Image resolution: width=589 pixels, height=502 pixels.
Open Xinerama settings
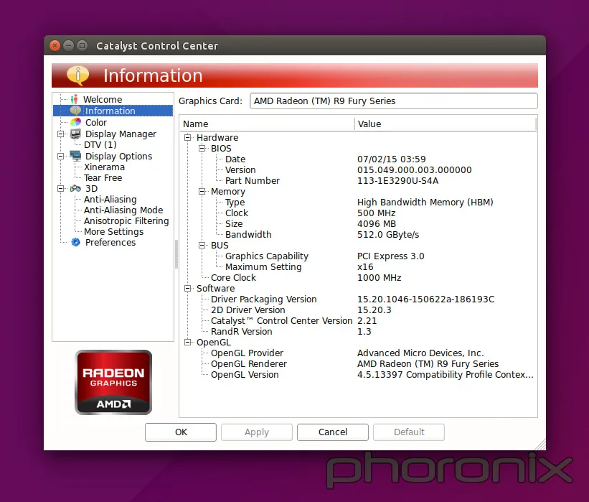[104, 167]
